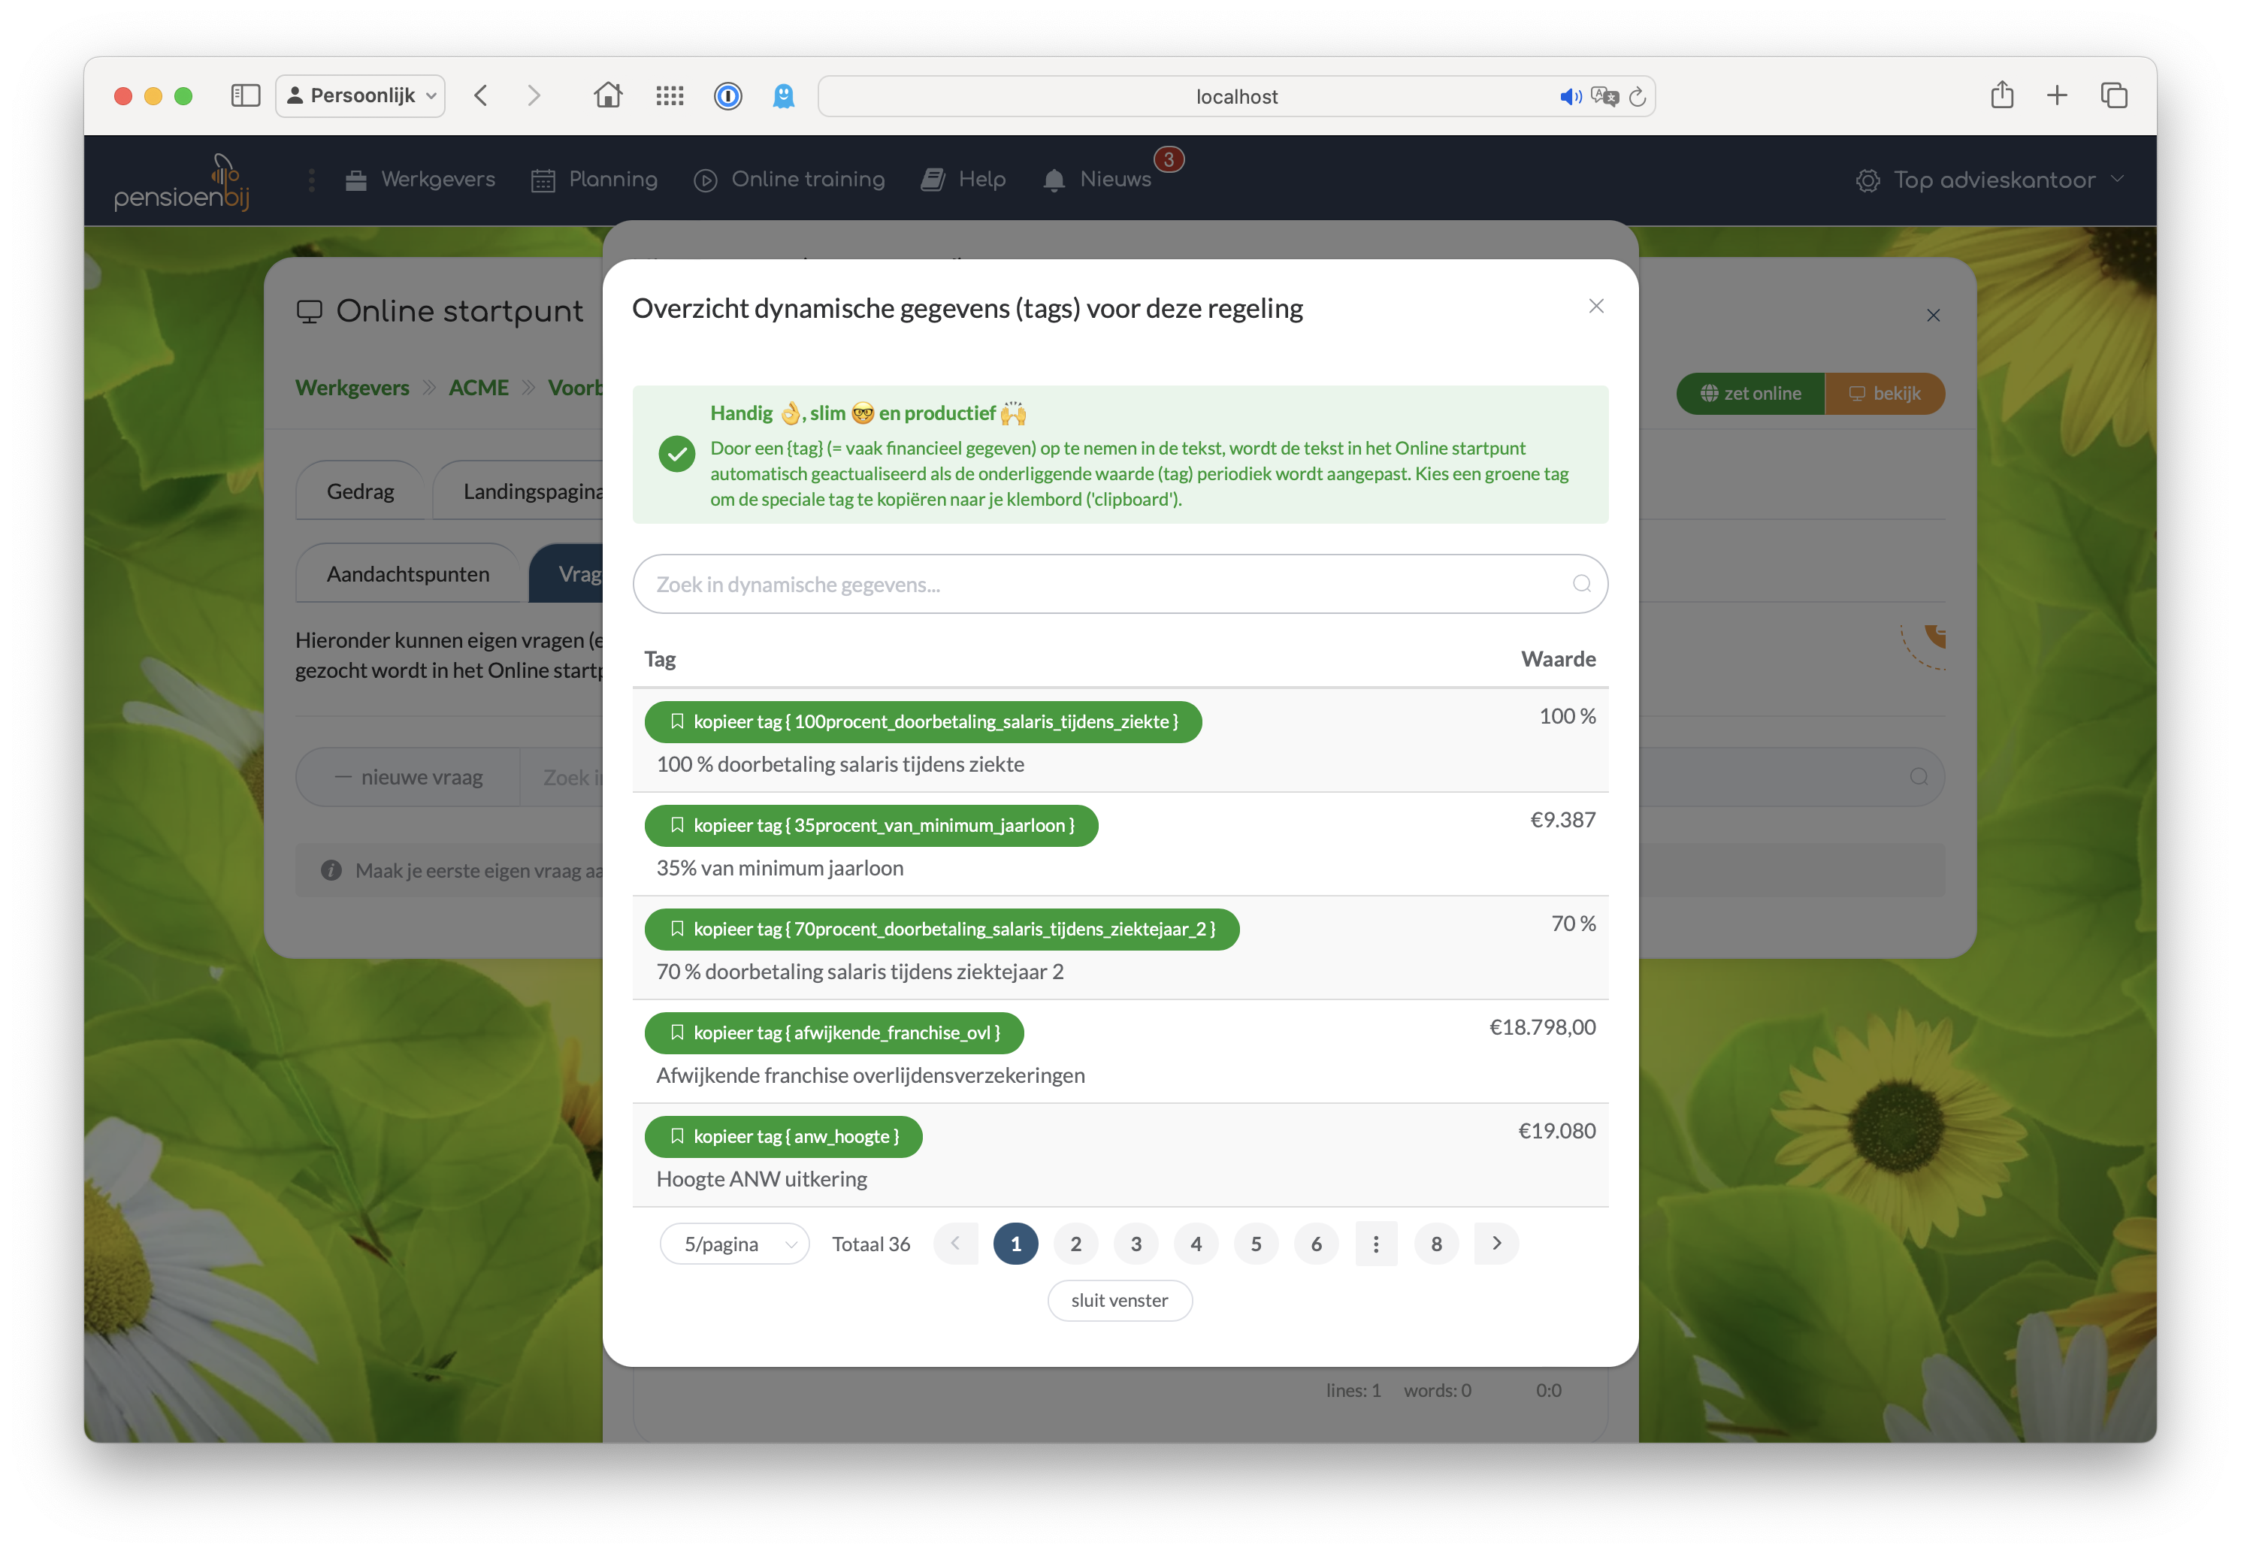Go to the next page arrow
The height and width of the screenshot is (1554, 2241).
pyautogui.click(x=1497, y=1244)
